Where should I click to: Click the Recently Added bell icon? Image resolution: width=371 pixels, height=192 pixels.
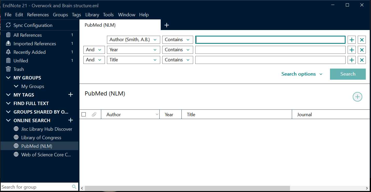click(9, 52)
